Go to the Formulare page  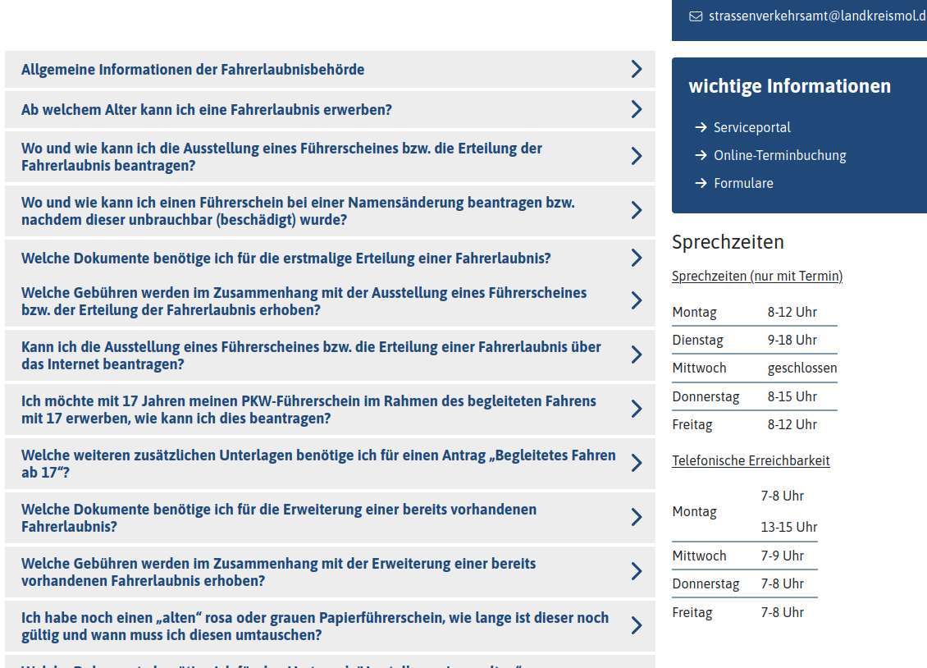tap(743, 183)
